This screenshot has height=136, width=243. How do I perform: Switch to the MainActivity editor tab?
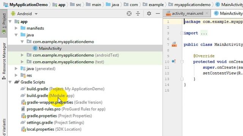point(228,14)
